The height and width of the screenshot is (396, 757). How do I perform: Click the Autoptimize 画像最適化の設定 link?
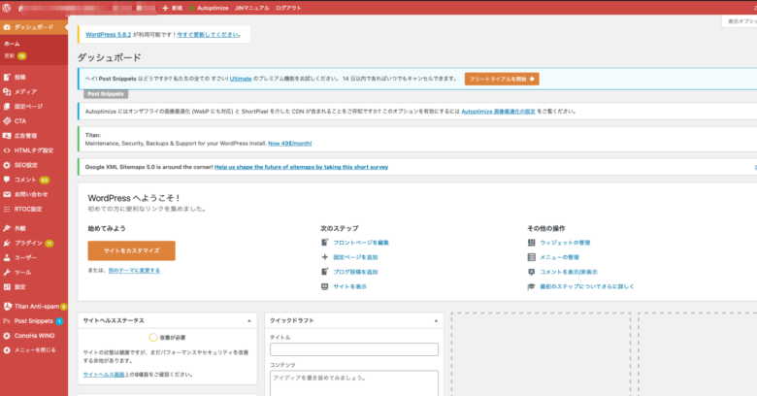pyautogui.click(x=498, y=112)
